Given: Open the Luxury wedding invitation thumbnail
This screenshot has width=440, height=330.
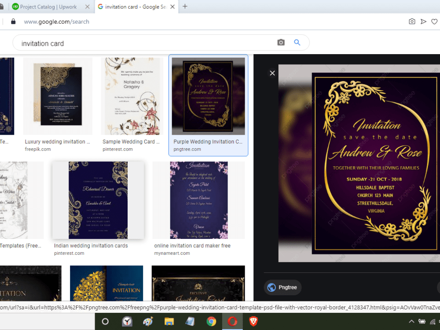Looking at the screenshot, I should click(x=58, y=96).
